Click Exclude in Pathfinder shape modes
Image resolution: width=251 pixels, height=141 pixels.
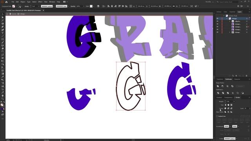(x=232, y=86)
